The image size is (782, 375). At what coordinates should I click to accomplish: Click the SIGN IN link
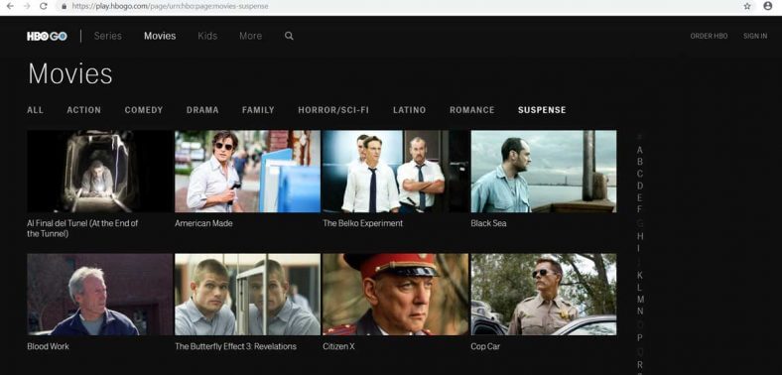pyautogui.click(x=755, y=36)
